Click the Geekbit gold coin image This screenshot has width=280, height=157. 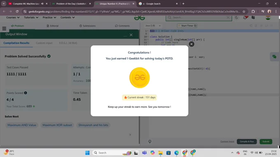140,77
